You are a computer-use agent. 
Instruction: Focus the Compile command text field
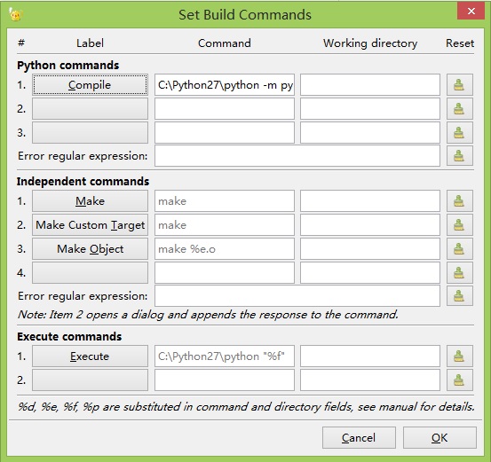[225, 85]
